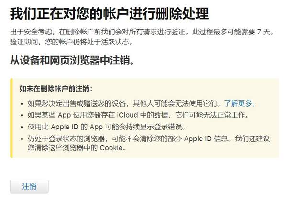Viewport: 287px width, 203px height.
Task: Click the 注销 sign-out button
Action: click(x=29, y=187)
